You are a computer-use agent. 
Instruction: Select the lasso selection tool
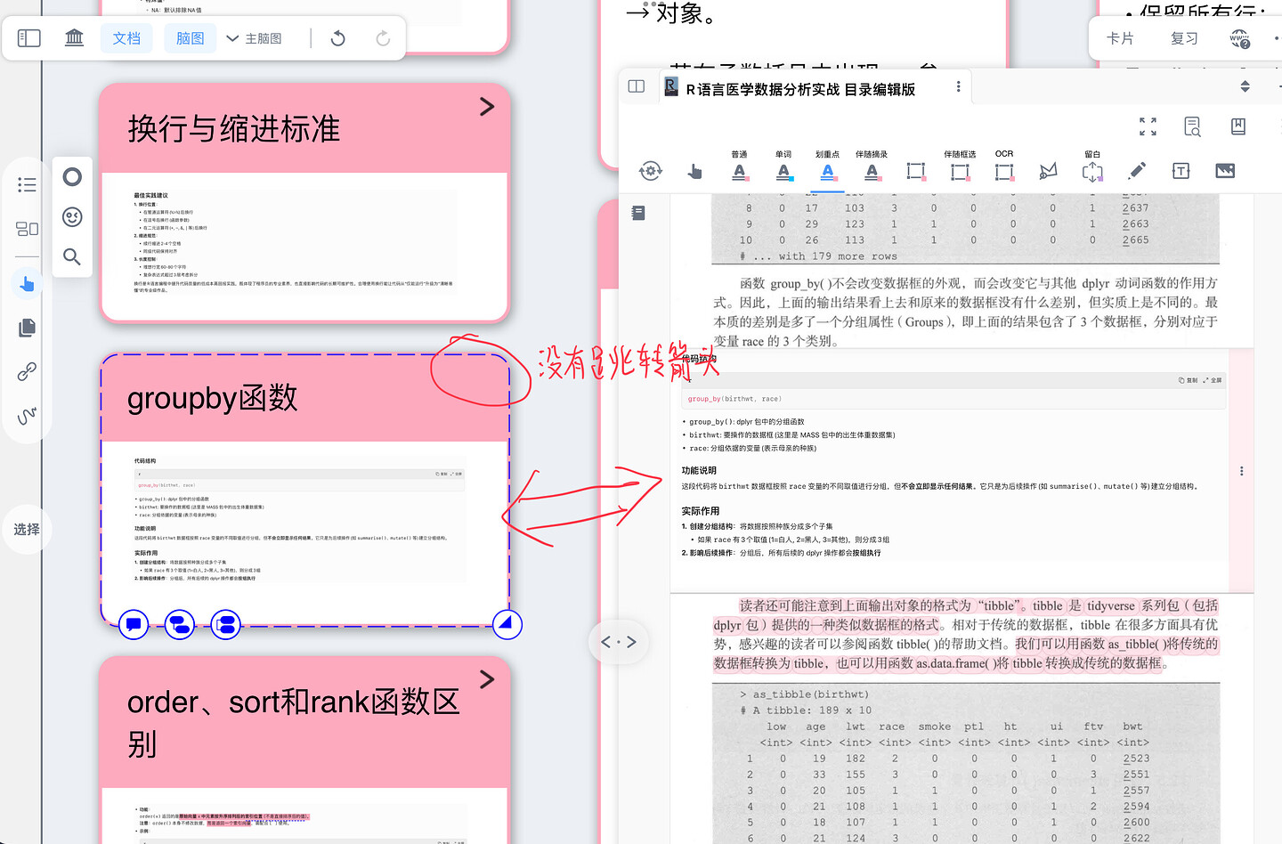coord(1049,171)
